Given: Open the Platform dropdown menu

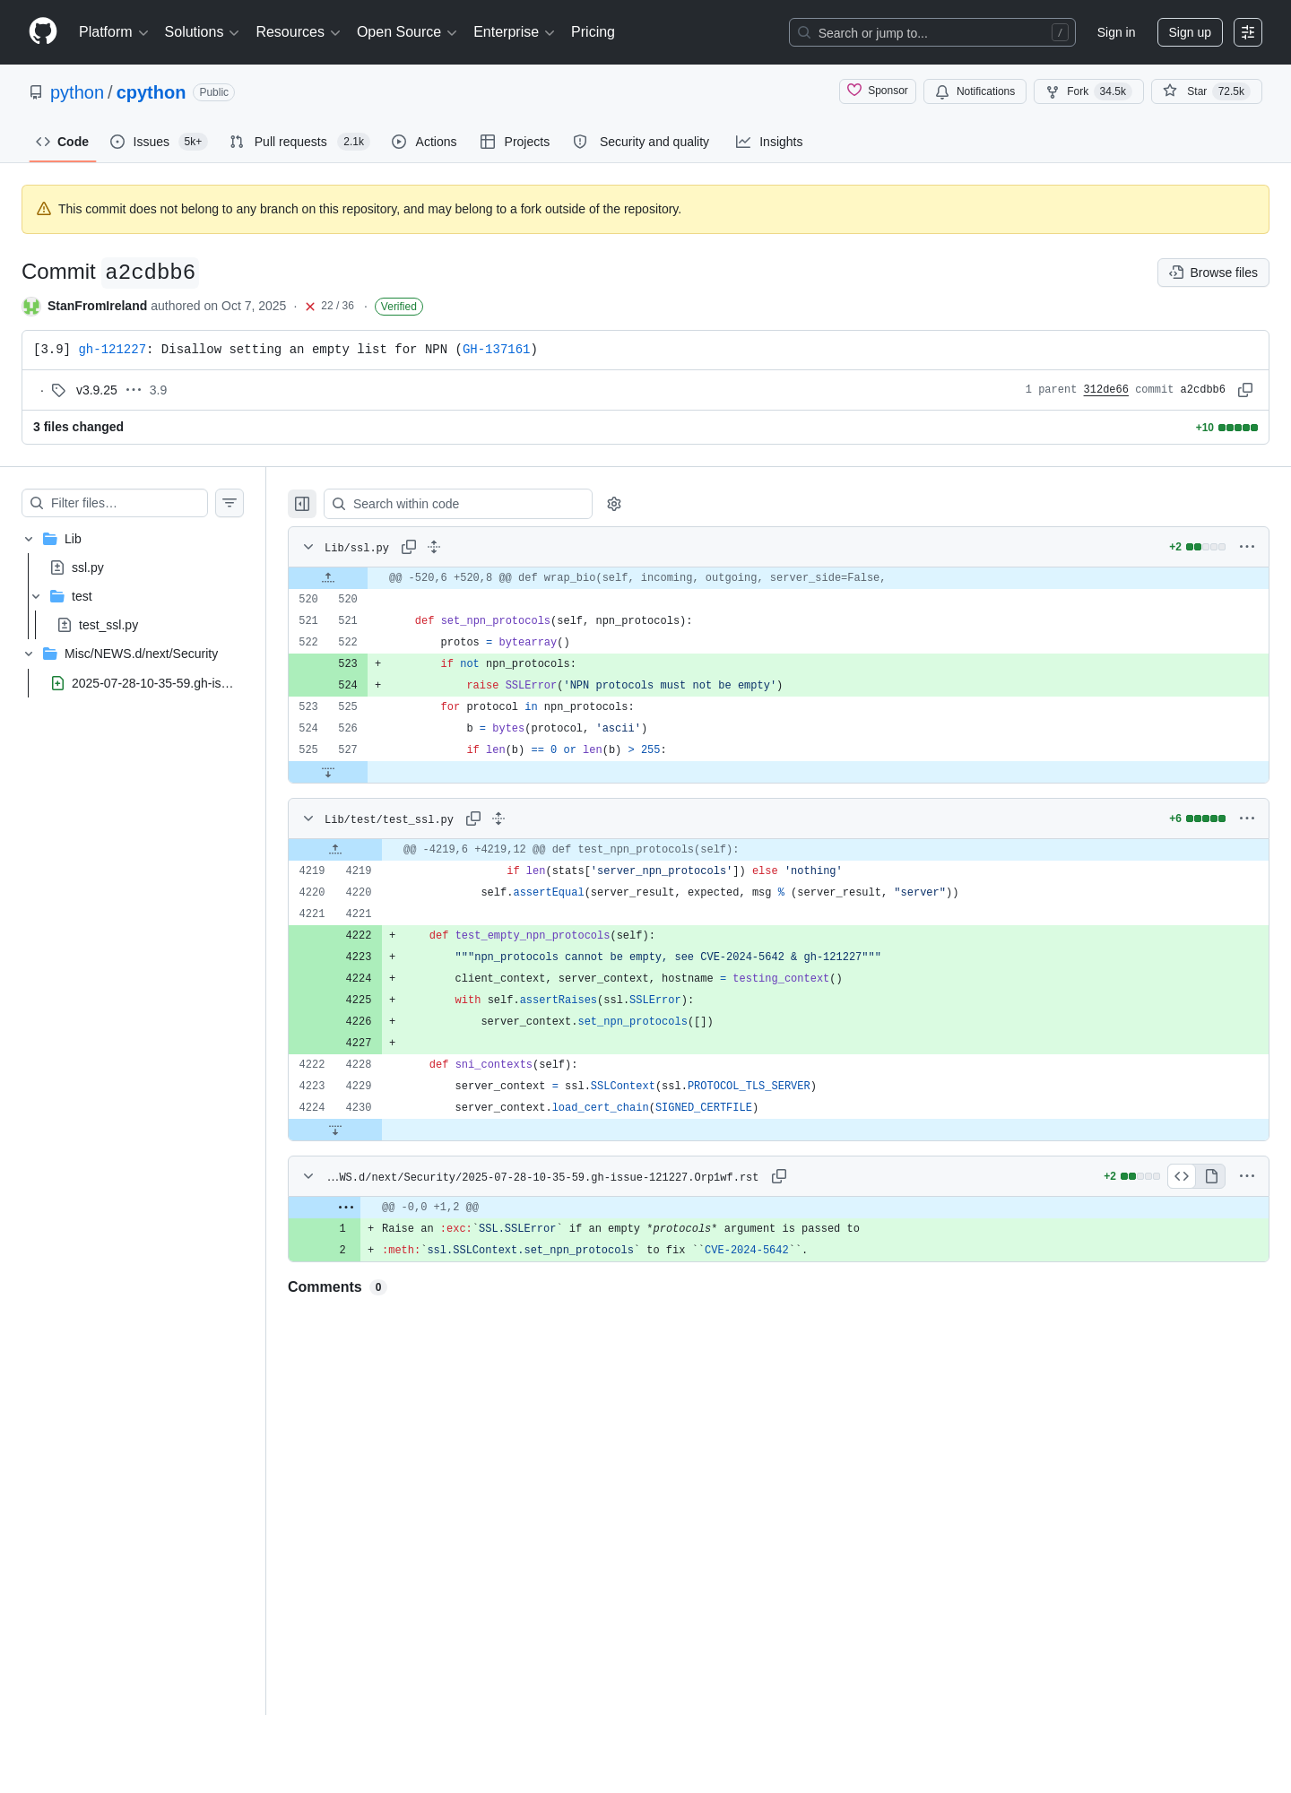Looking at the screenshot, I should [x=113, y=32].
